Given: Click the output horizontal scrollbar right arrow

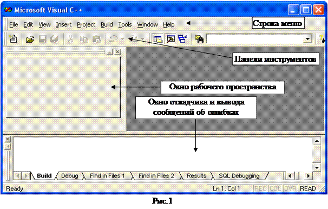Looking at the screenshot, I should point(308,176).
